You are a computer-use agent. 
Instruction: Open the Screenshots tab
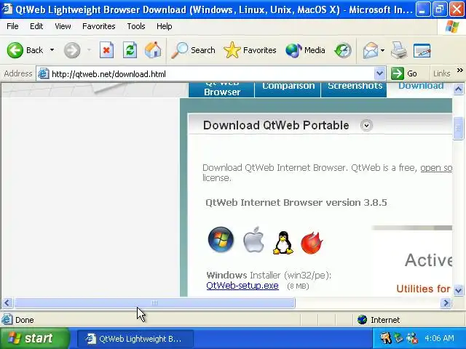(355, 90)
